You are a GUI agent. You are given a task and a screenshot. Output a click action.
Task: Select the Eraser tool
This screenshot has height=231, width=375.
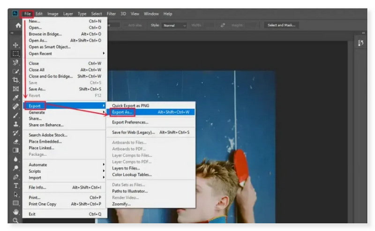click(x=16, y=142)
